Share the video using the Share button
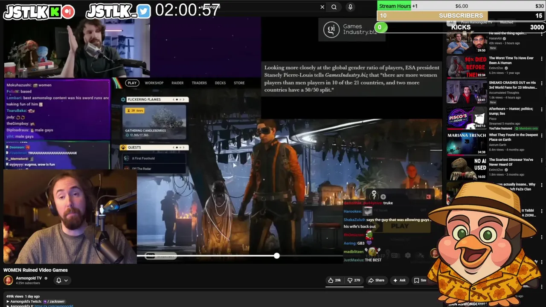 (x=376, y=280)
